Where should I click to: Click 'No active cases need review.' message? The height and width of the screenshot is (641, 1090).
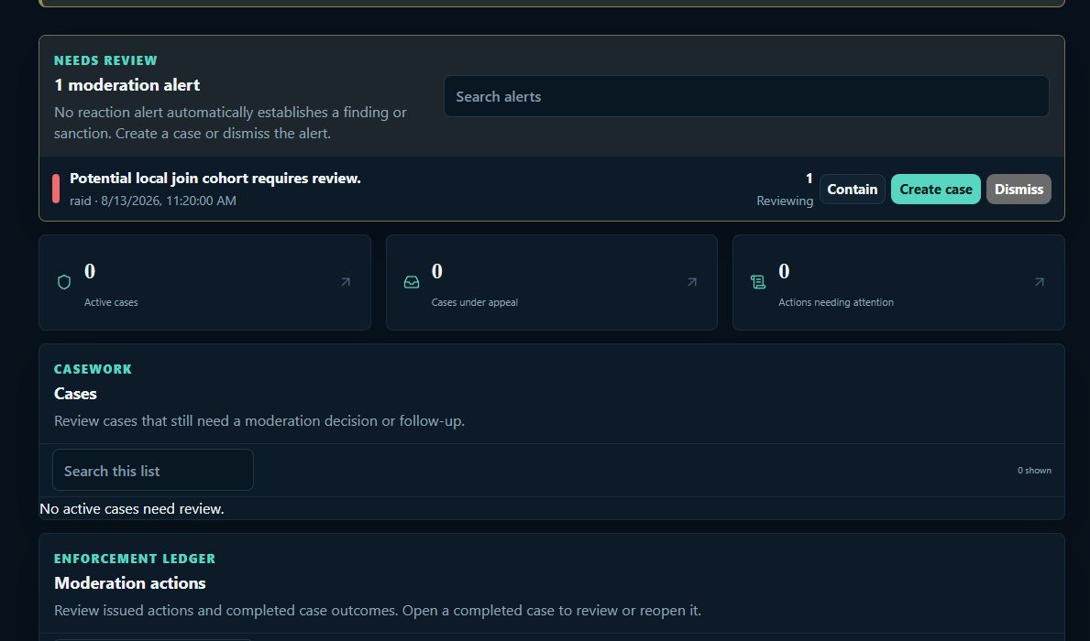pyautogui.click(x=131, y=509)
